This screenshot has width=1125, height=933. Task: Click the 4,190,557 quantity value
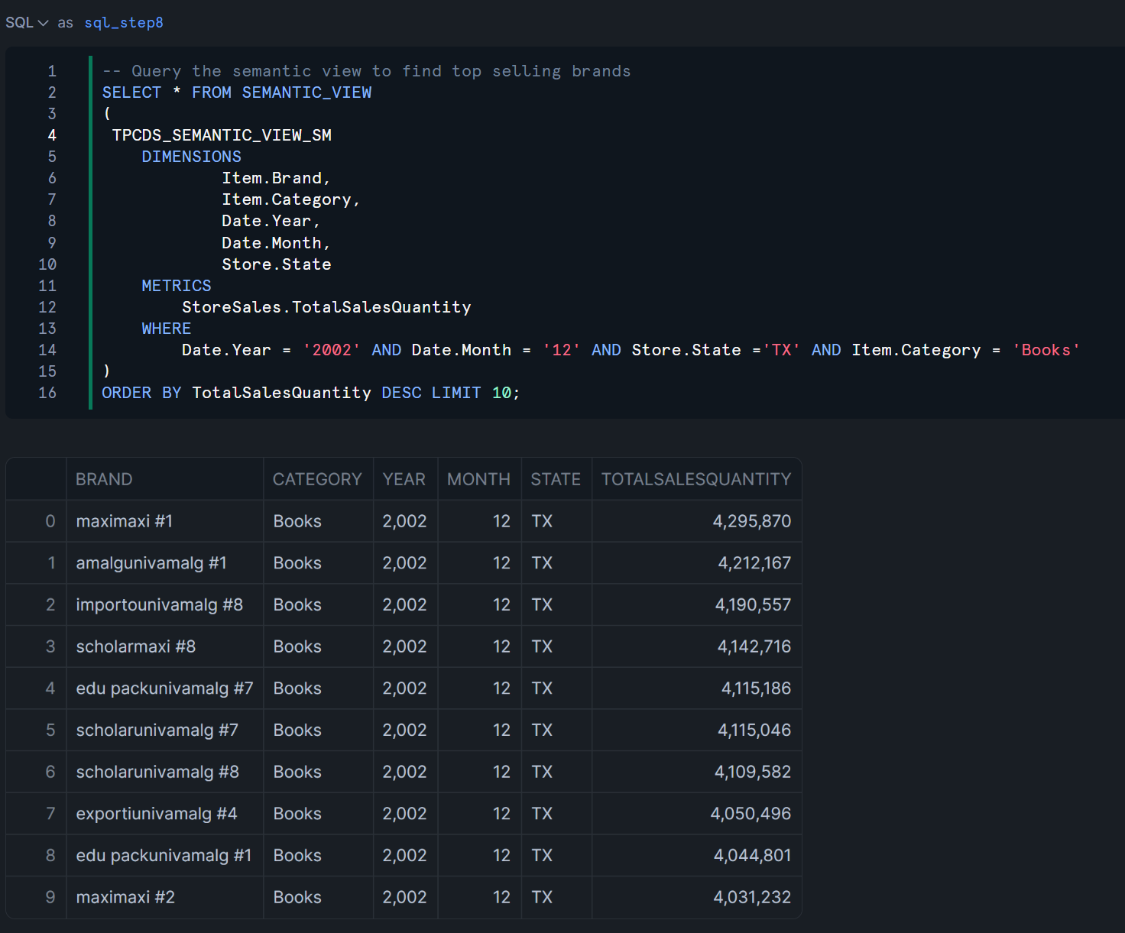click(753, 605)
